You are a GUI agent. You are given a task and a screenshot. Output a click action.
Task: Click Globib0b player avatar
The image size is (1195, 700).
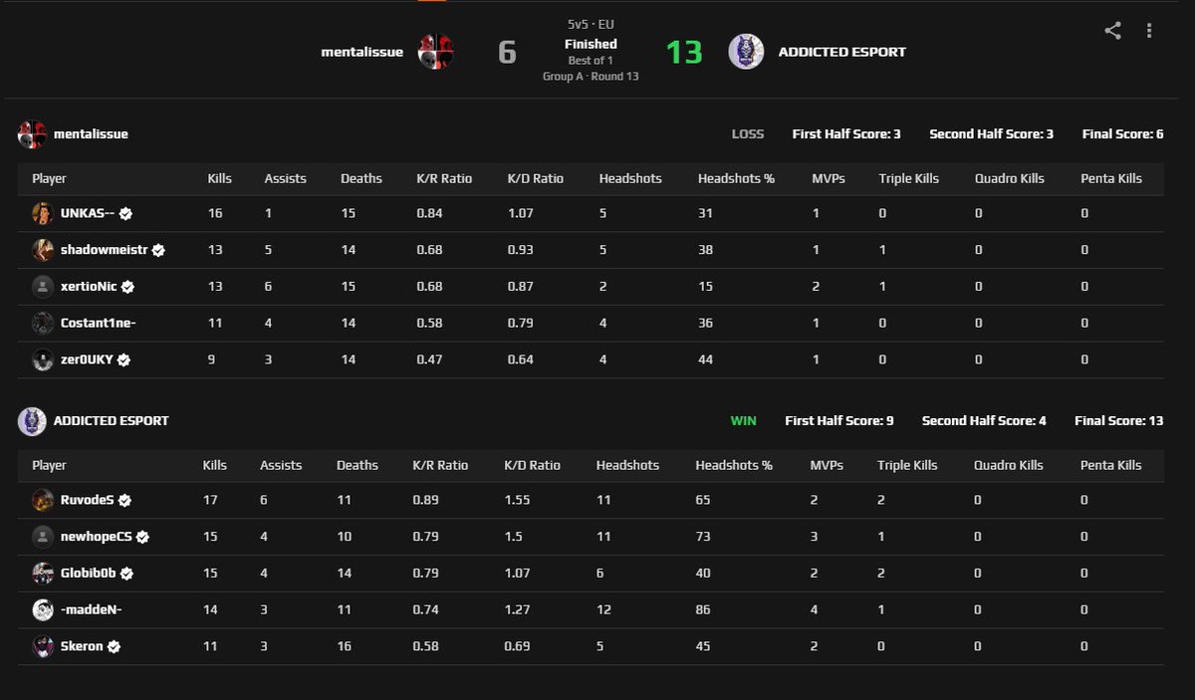[x=43, y=574]
